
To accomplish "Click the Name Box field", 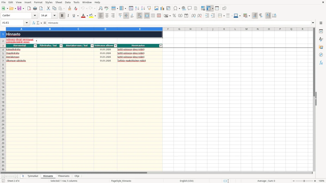I will [x=13, y=23].
